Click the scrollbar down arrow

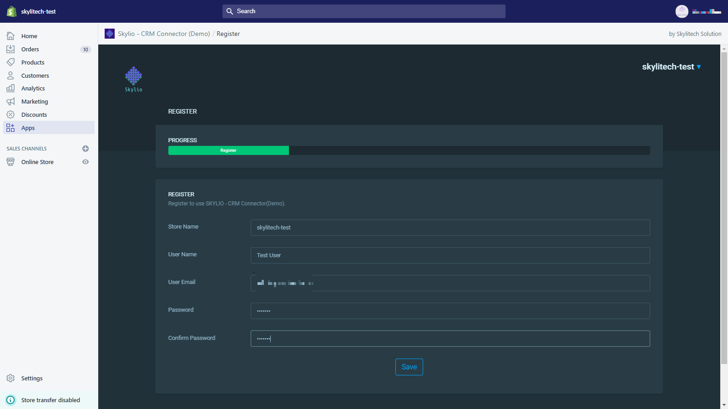coord(724,405)
